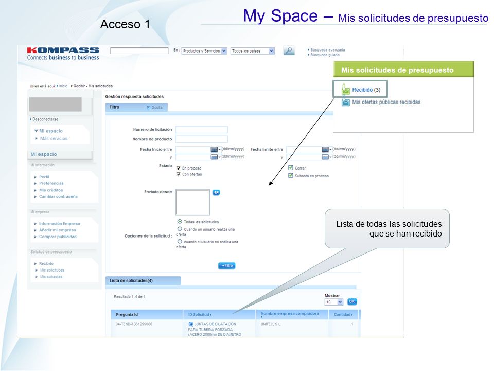Open the Mostrar results count dropdown
The image size is (494, 371).
click(x=333, y=302)
